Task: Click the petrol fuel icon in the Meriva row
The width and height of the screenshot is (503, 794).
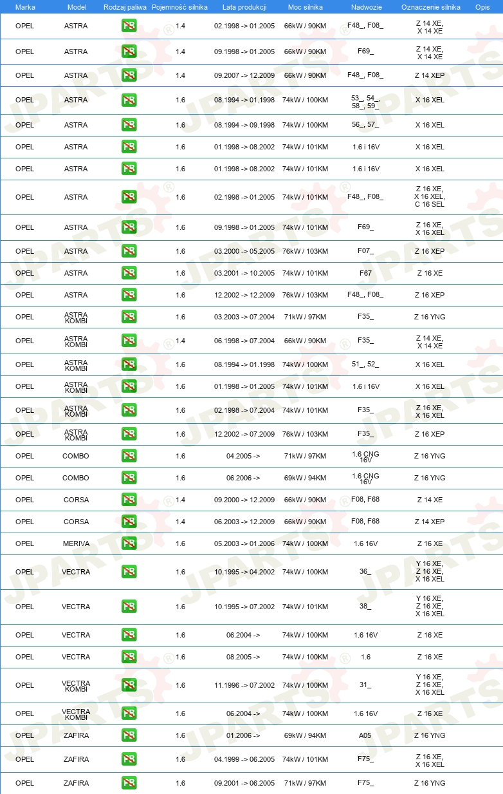Action: coord(129,544)
